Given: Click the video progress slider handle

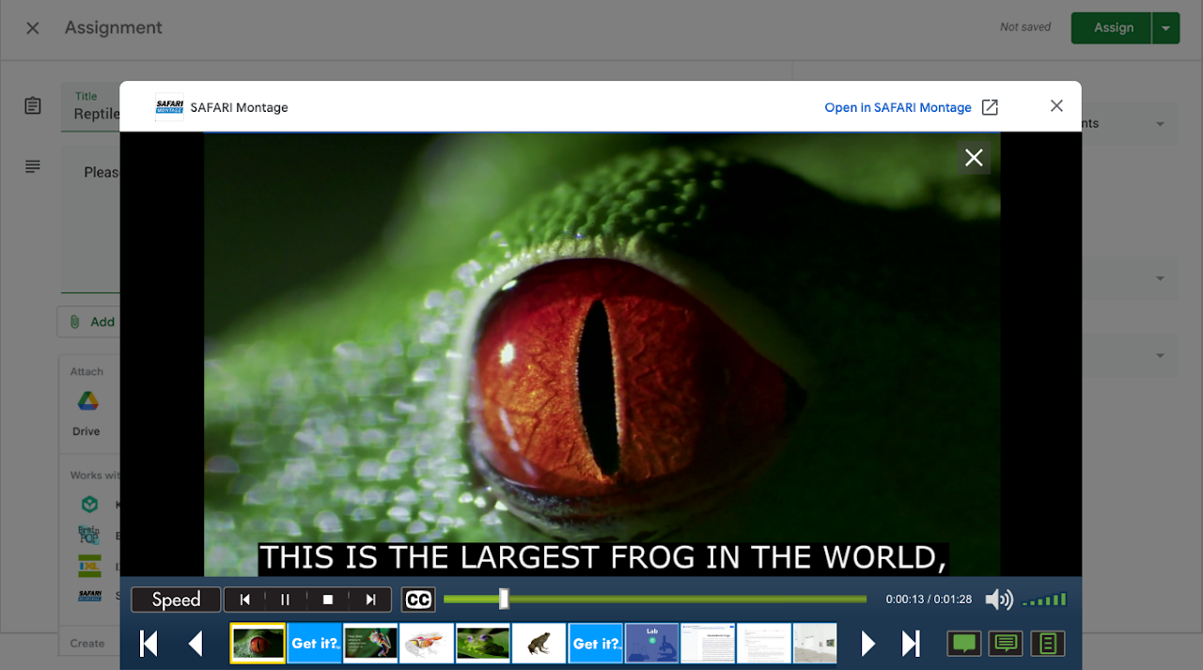Looking at the screenshot, I should (x=504, y=599).
